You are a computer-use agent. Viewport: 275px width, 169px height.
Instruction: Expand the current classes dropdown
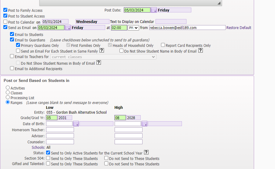point(103,57)
